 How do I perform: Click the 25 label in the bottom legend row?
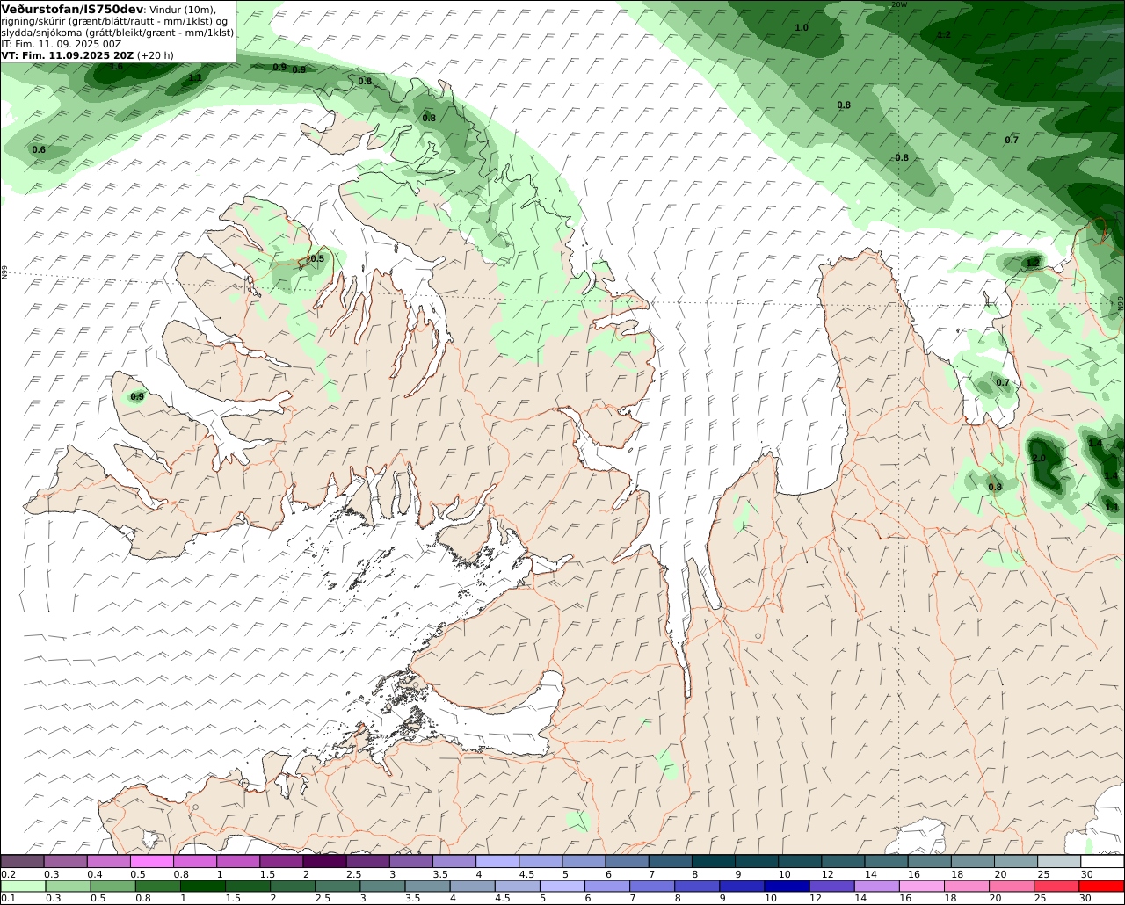1041,899
